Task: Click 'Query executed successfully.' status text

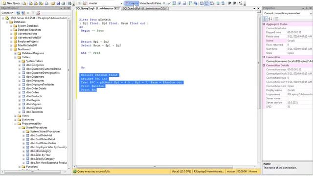Action: 93,172
